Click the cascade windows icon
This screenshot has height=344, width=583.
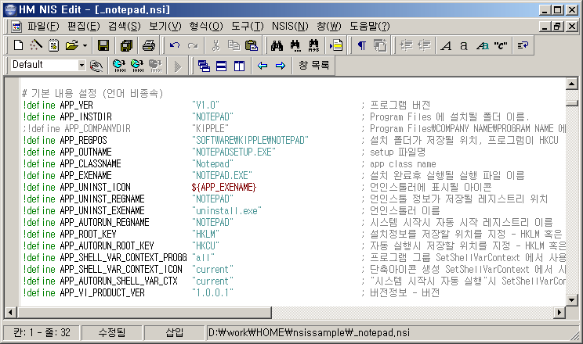pyautogui.click(x=204, y=65)
